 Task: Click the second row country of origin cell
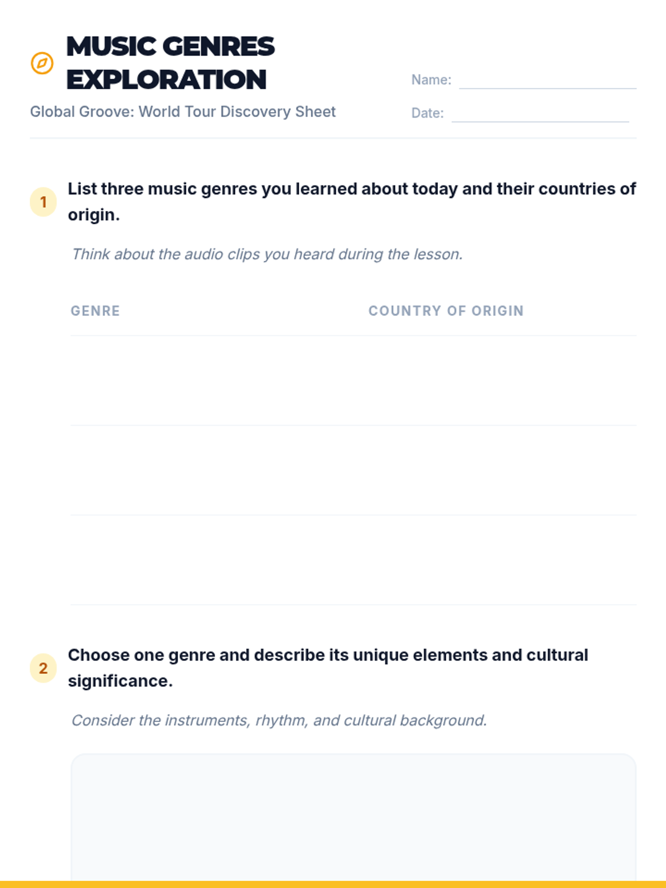click(502, 471)
